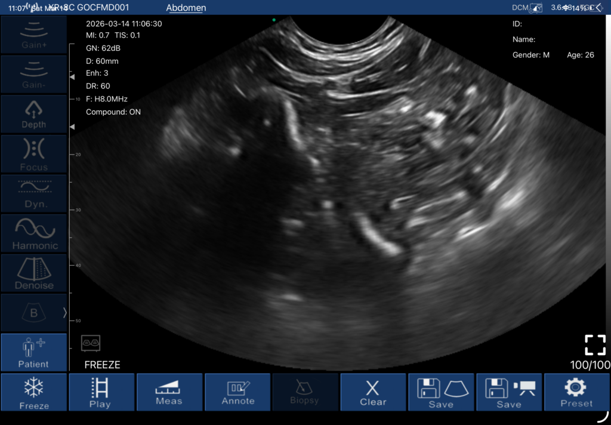Open the Abdomen exam preset selector
This screenshot has height=425, width=611.
pyautogui.click(x=186, y=8)
